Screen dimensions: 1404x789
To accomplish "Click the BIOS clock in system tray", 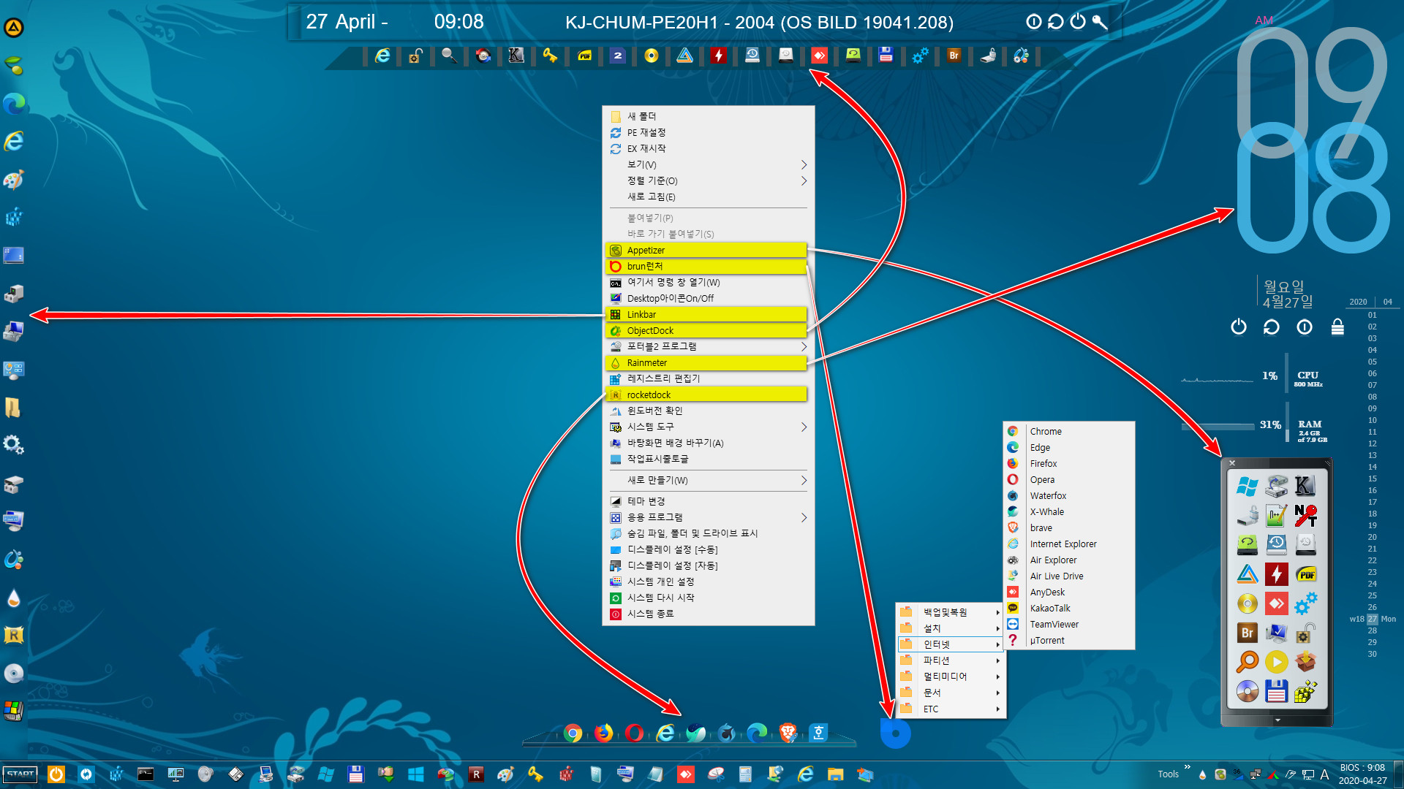I will [x=1362, y=774].
